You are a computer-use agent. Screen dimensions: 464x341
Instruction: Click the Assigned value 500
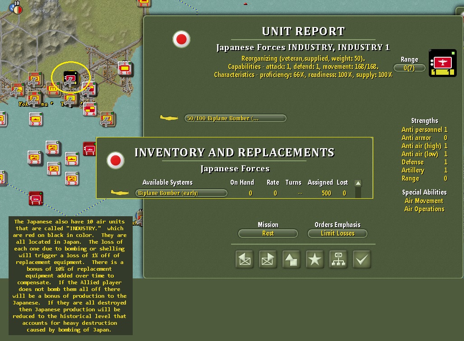(x=326, y=193)
